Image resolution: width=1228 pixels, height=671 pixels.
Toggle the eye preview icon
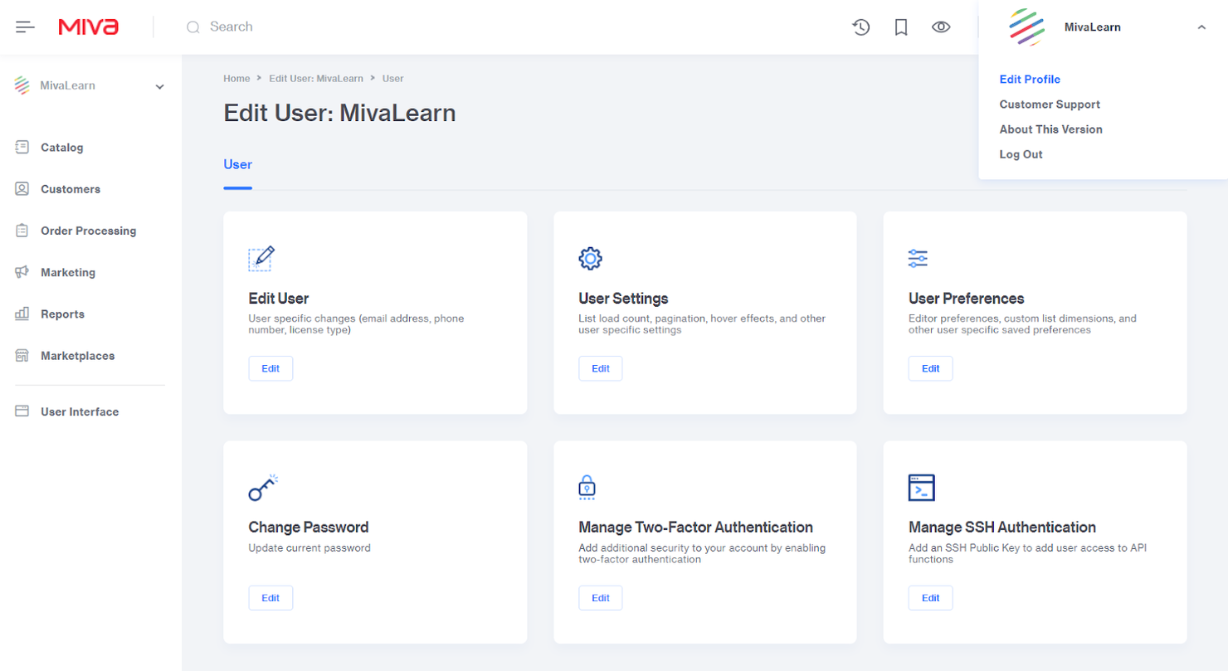click(941, 27)
